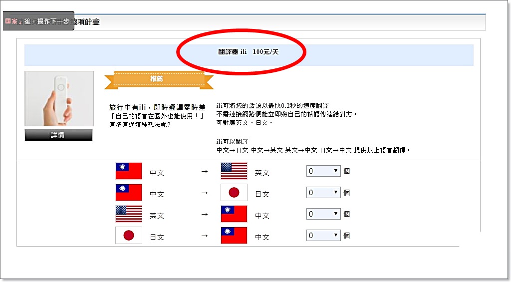The width and height of the screenshot is (511, 282).
Task: Click the line 可對應英文、日文
Action: tap(245, 123)
